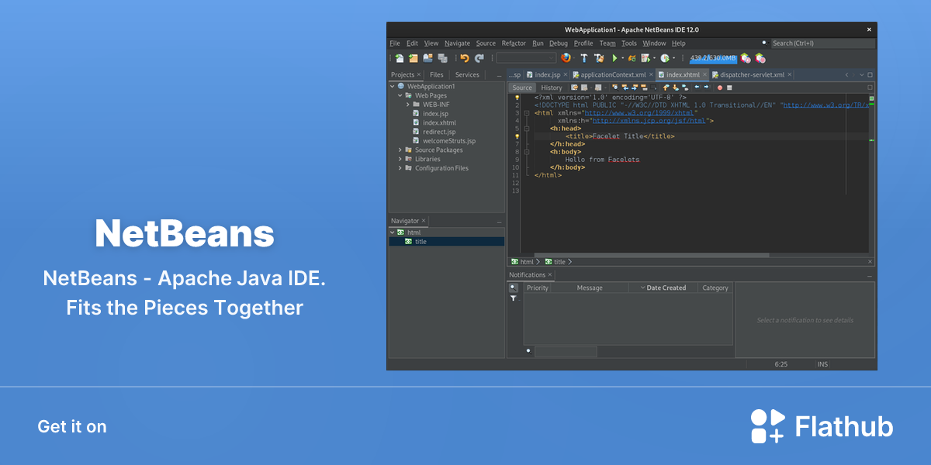Click the green Run Project icon
The image size is (931, 465).
coord(614,58)
